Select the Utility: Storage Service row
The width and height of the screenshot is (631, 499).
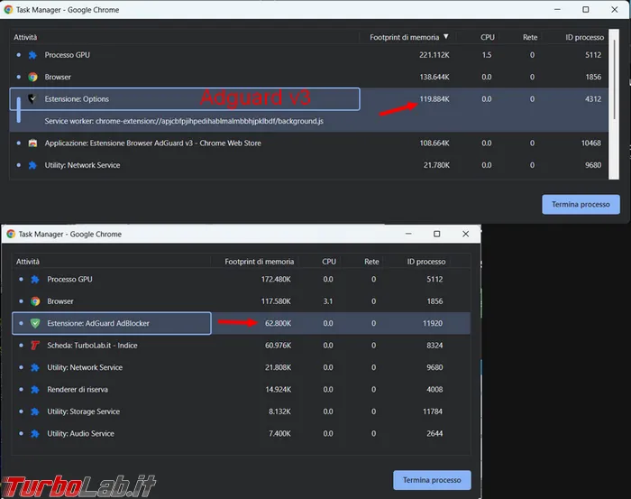pos(241,411)
